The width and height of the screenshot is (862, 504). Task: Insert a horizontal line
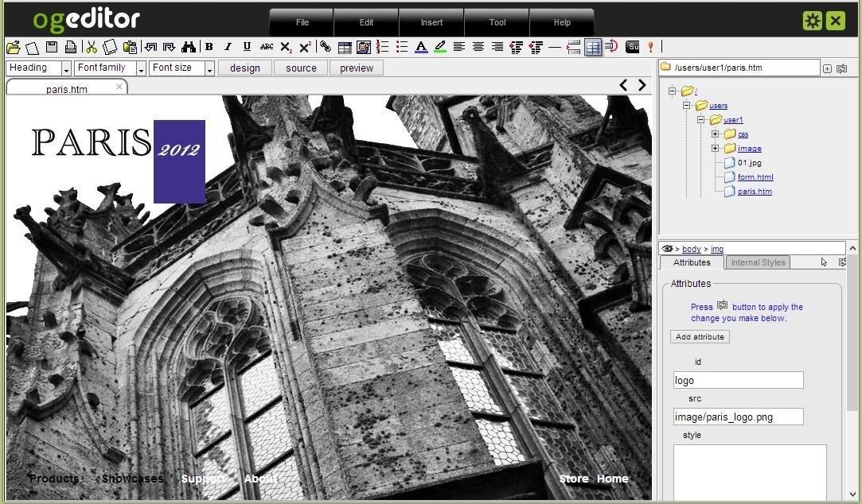tap(554, 46)
